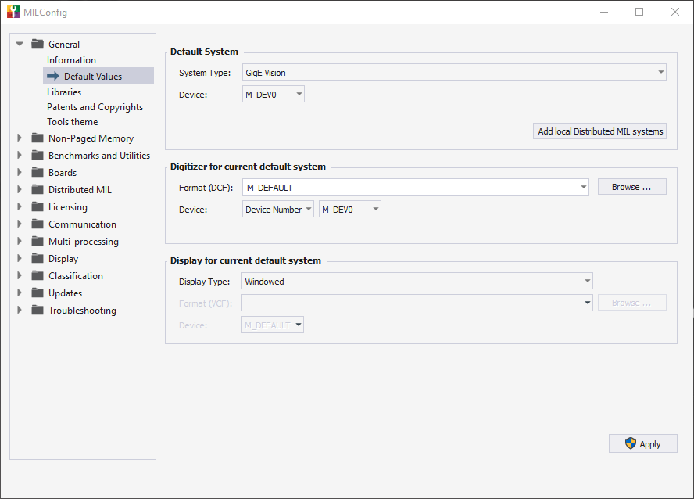
Task: Click the MILConfig app icon in title bar
Action: [x=13, y=12]
